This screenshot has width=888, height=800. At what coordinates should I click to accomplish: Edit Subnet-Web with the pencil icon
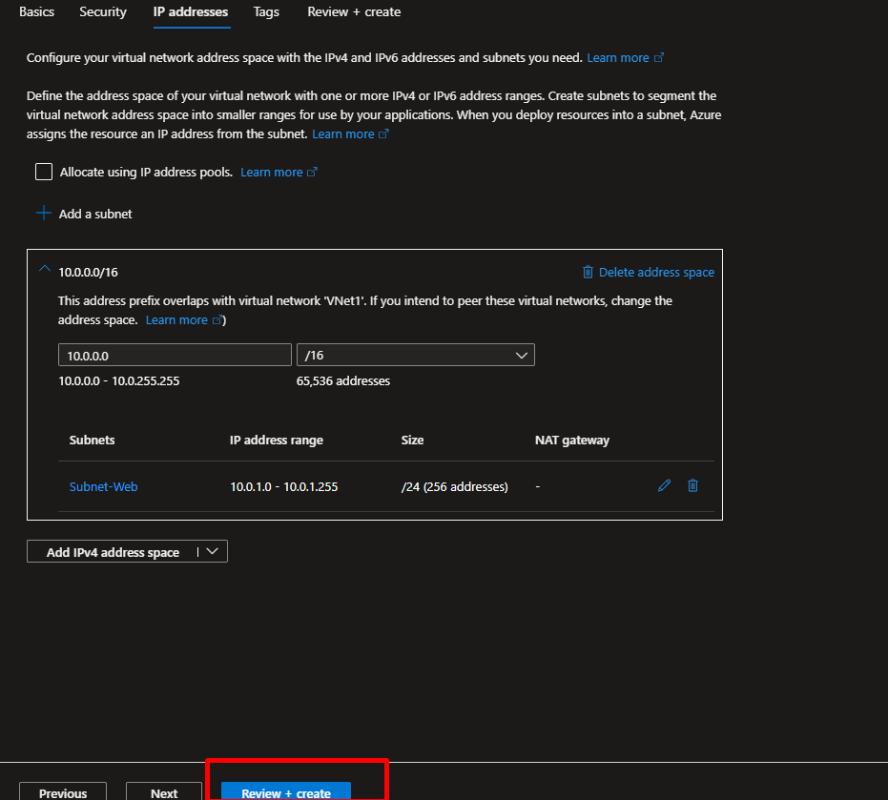665,486
